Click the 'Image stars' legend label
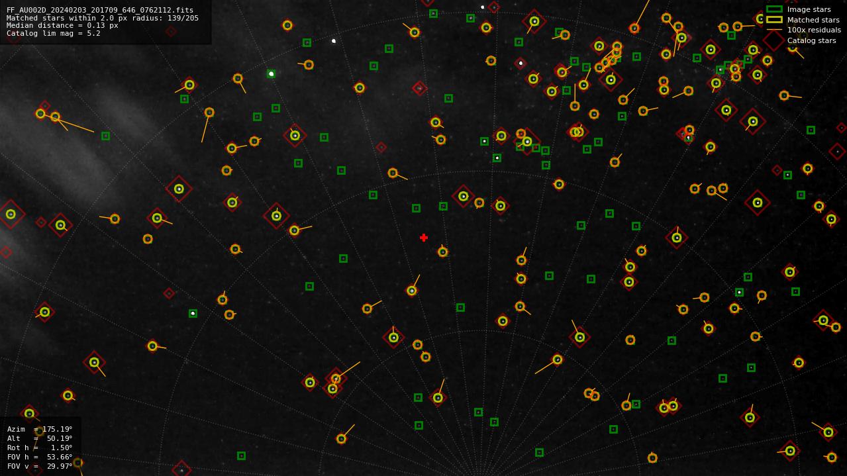The width and height of the screenshot is (847, 476). point(809,9)
